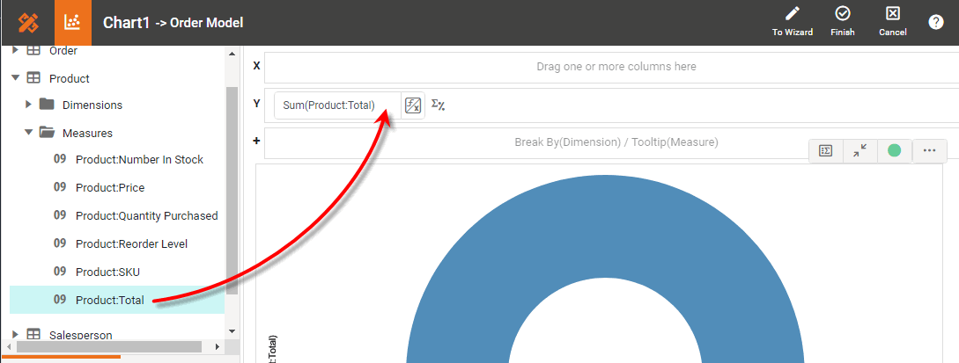The width and height of the screenshot is (959, 363).
Task: Open the help question mark icon
Action: click(x=936, y=22)
